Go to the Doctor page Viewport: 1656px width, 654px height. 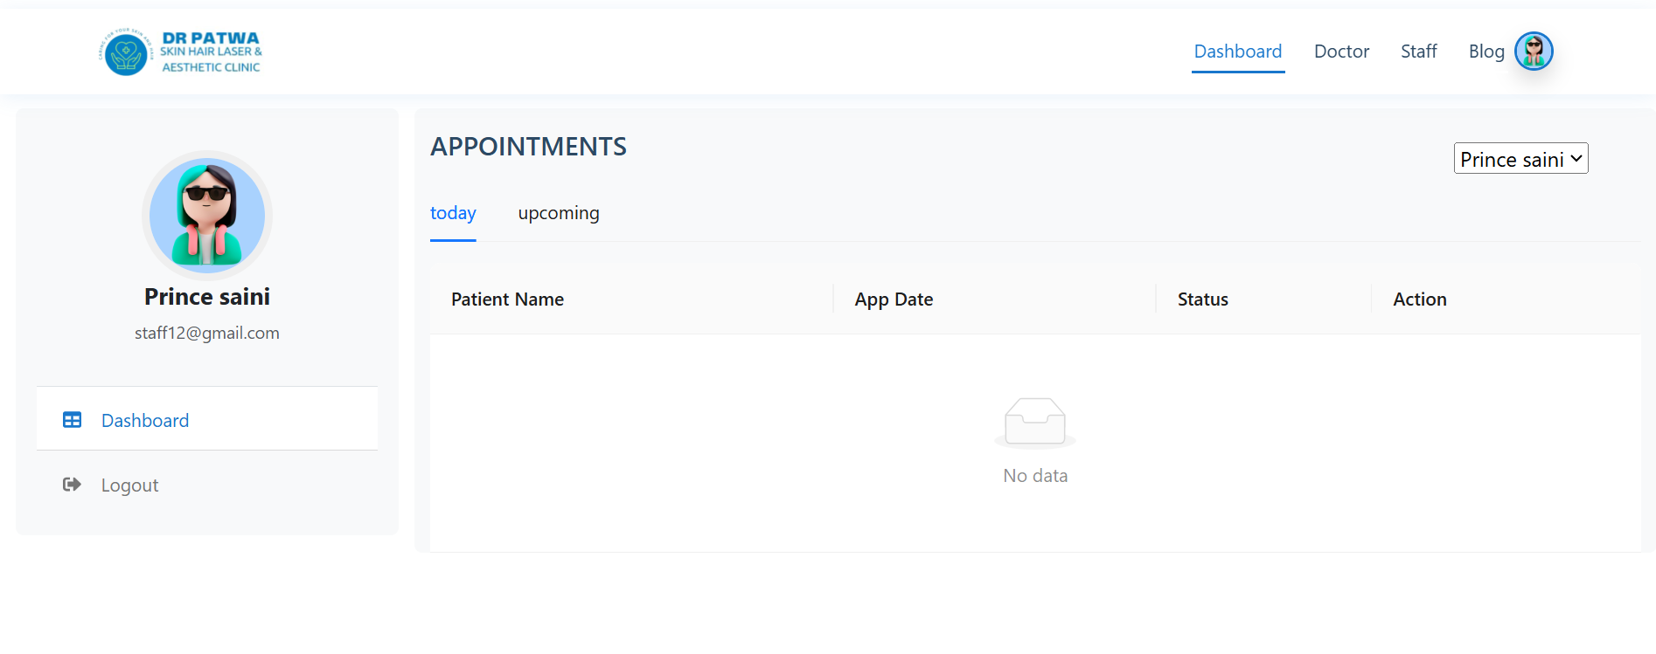(x=1341, y=52)
